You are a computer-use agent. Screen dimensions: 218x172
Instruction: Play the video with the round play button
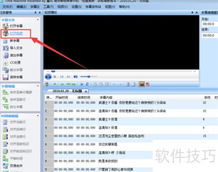tap(48, 76)
